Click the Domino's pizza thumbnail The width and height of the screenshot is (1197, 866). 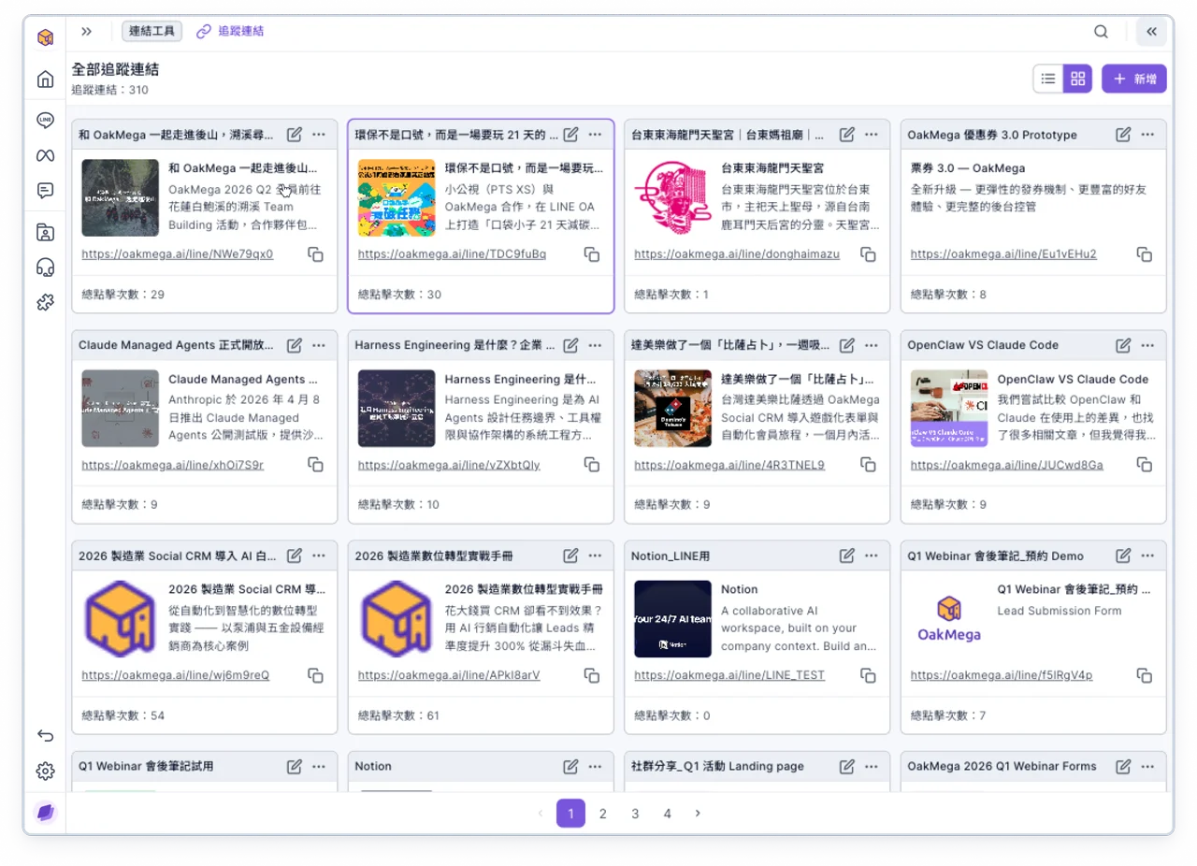pyautogui.click(x=672, y=409)
